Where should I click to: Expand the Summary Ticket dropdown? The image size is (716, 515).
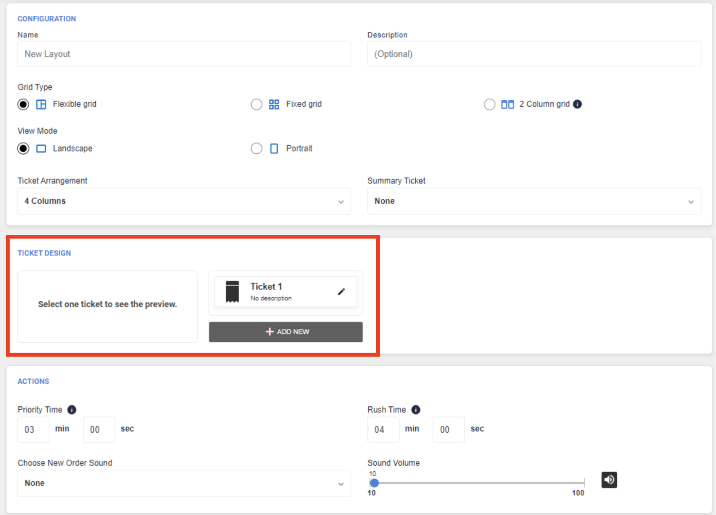click(534, 201)
